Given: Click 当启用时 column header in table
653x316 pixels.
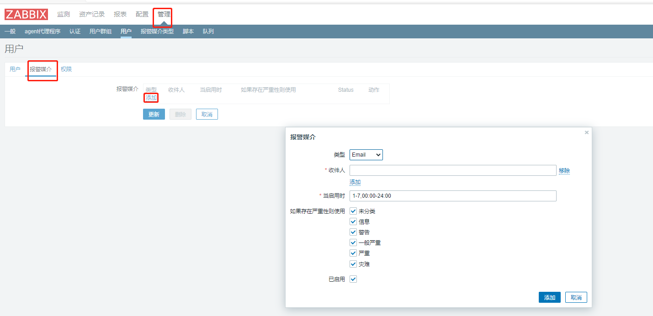Looking at the screenshot, I should pyautogui.click(x=211, y=90).
